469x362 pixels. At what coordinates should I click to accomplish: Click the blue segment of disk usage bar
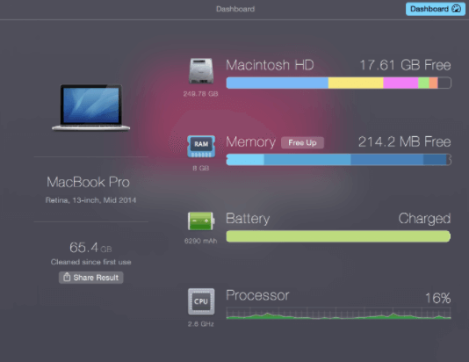click(278, 83)
